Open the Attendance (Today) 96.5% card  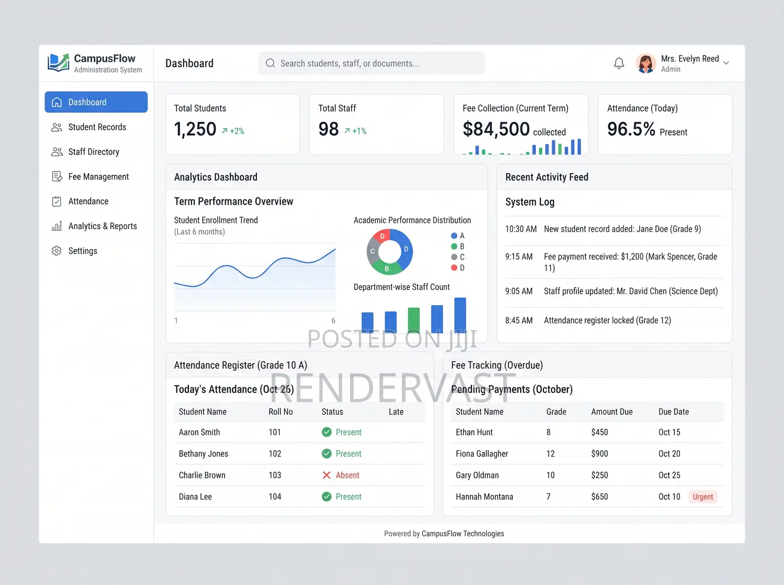(x=665, y=124)
